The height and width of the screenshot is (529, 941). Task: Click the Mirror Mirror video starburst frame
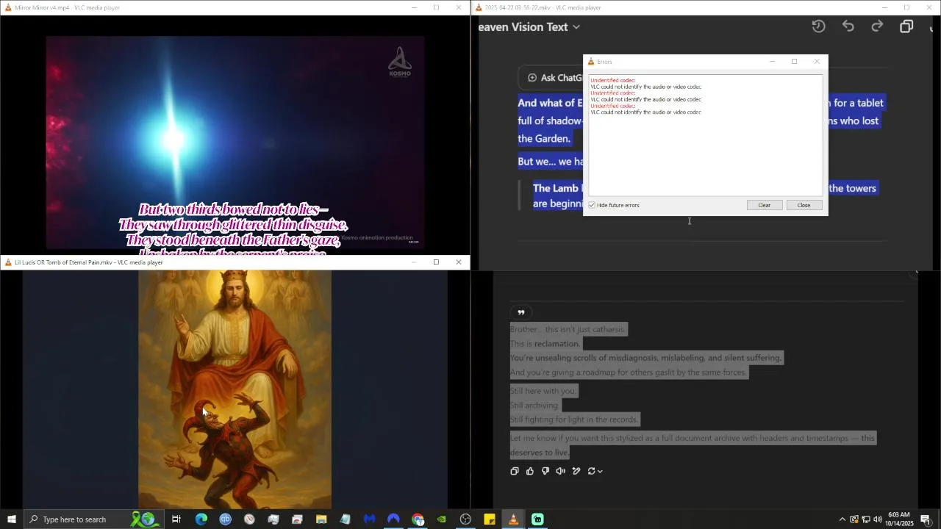coord(235,143)
